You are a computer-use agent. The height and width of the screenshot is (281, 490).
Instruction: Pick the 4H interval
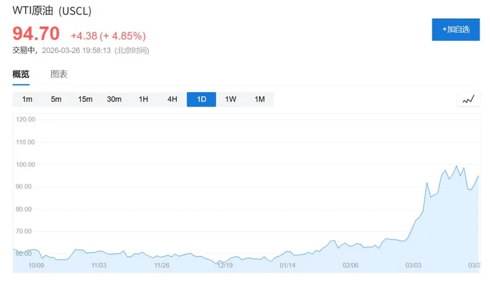tap(172, 99)
